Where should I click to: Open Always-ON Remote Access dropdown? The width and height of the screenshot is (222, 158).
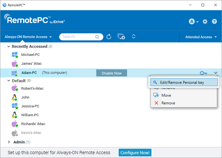(x=28, y=37)
